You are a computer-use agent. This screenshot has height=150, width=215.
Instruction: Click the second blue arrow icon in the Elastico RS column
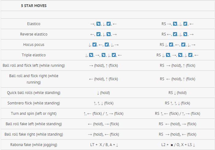[x=185, y=24]
